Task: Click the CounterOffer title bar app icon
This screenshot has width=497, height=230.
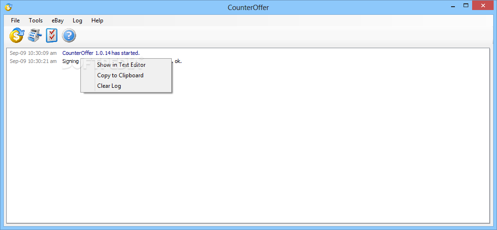Action: click(x=9, y=6)
